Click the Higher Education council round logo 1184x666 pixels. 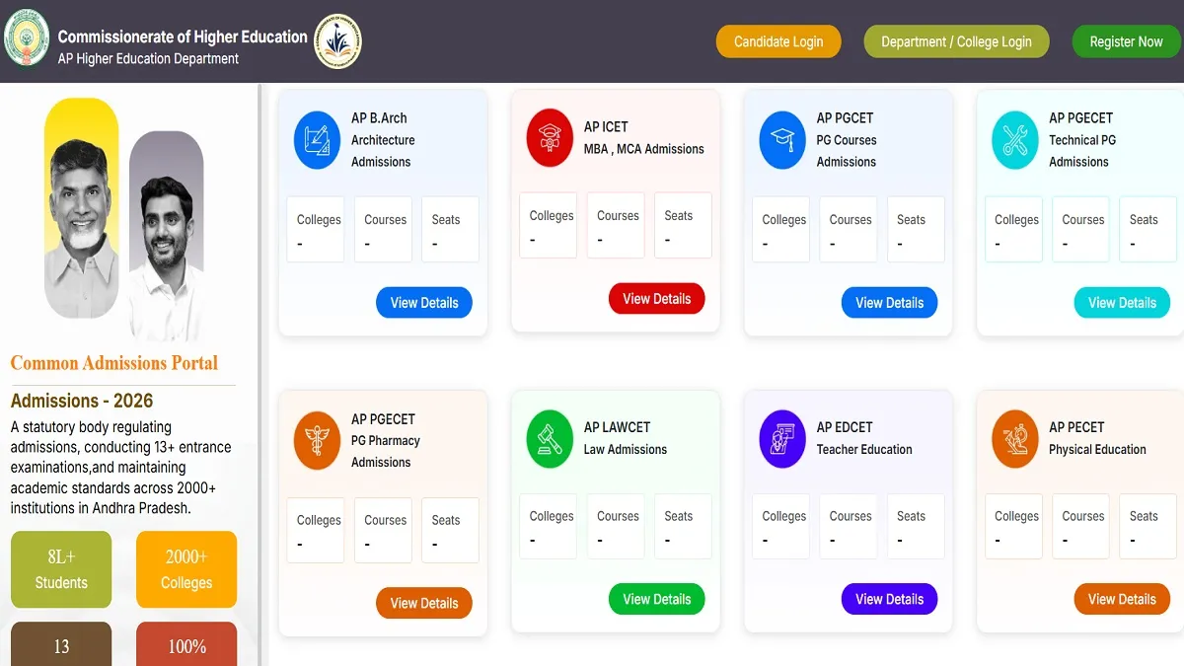coord(337,40)
